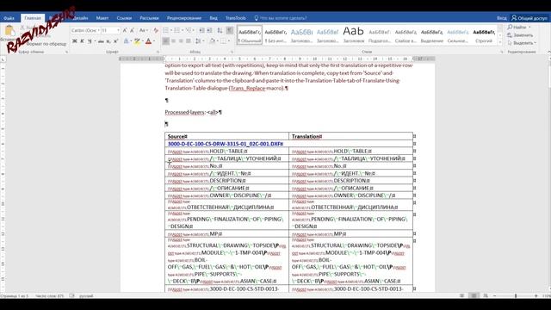551x310 pixels.
Task: Toggle strikethrough formatting
Action: coord(101,41)
